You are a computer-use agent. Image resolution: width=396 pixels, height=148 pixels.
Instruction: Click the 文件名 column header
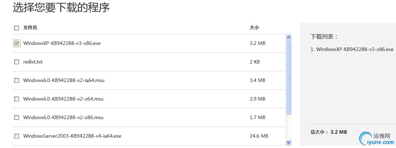point(30,27)
